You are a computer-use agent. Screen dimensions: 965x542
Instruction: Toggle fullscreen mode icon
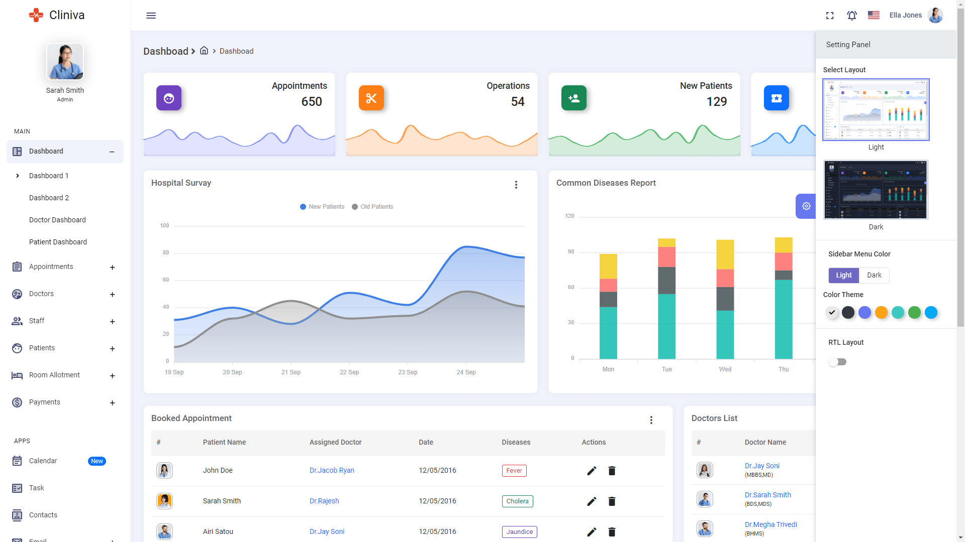tap(830, 16)
